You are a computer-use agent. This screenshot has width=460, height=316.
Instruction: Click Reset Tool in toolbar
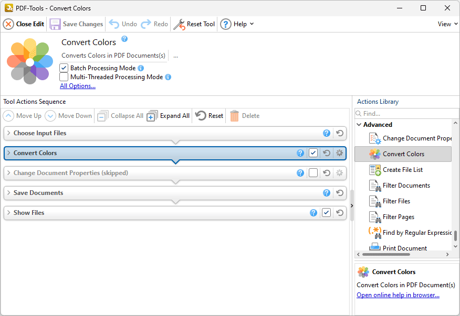tap(194, 24)
